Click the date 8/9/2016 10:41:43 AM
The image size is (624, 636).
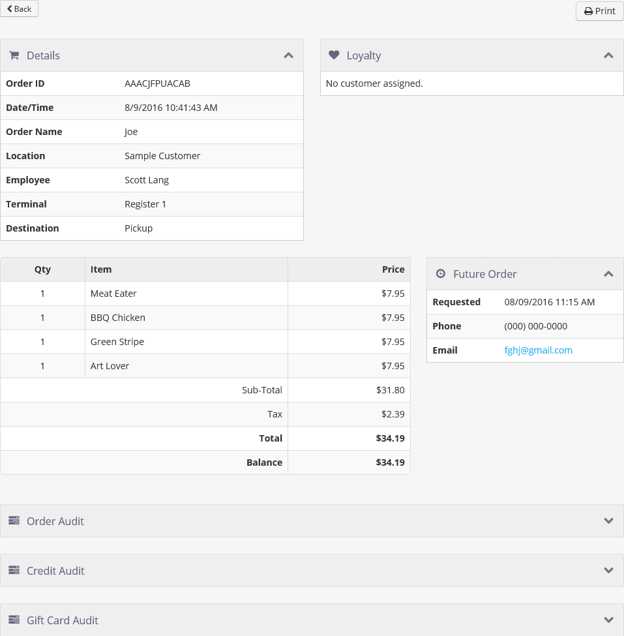(171, 108)
